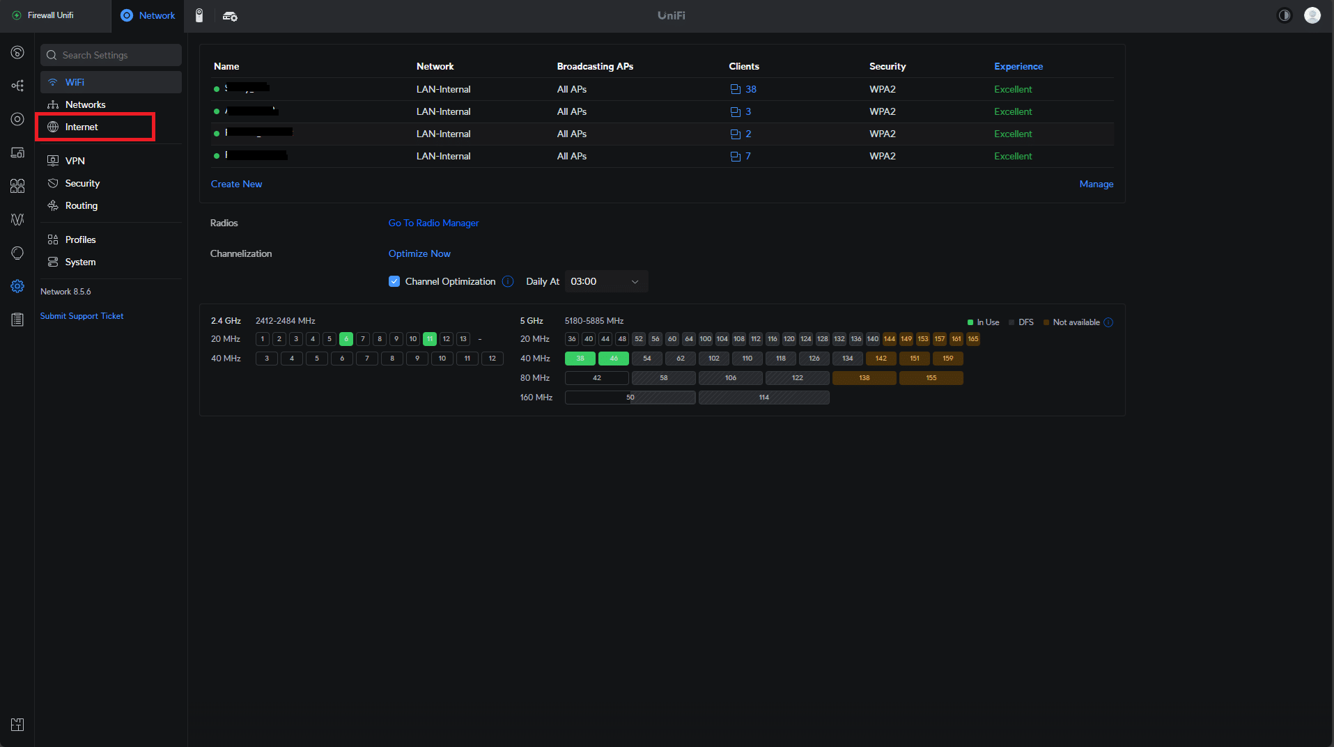Image resolution: width=1334 pixels, height=747 pixels.
Task: Toggle the dark/light theme icon
Action: tap(1284, 15)
